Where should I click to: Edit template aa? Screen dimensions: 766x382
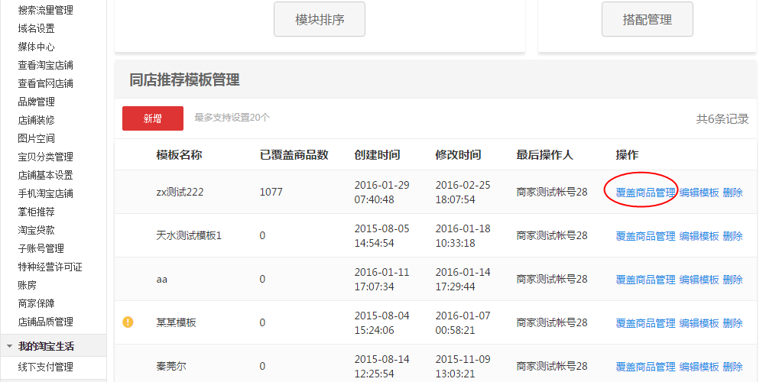tap(699, 280)
